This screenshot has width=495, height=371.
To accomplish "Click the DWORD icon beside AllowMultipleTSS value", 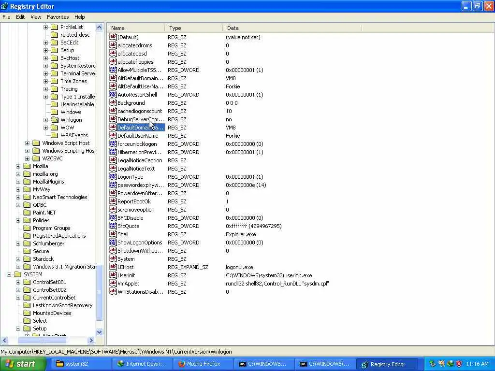I will coord(113,70).
